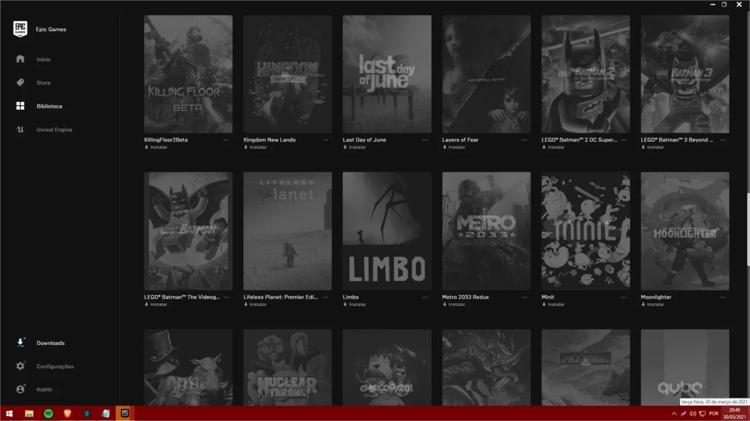Open options menu for LEGO Batman 2
The image size is (750, 421).
click(x=624, y=140)
